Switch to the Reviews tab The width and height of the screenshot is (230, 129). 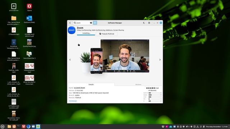coord(138,85)
